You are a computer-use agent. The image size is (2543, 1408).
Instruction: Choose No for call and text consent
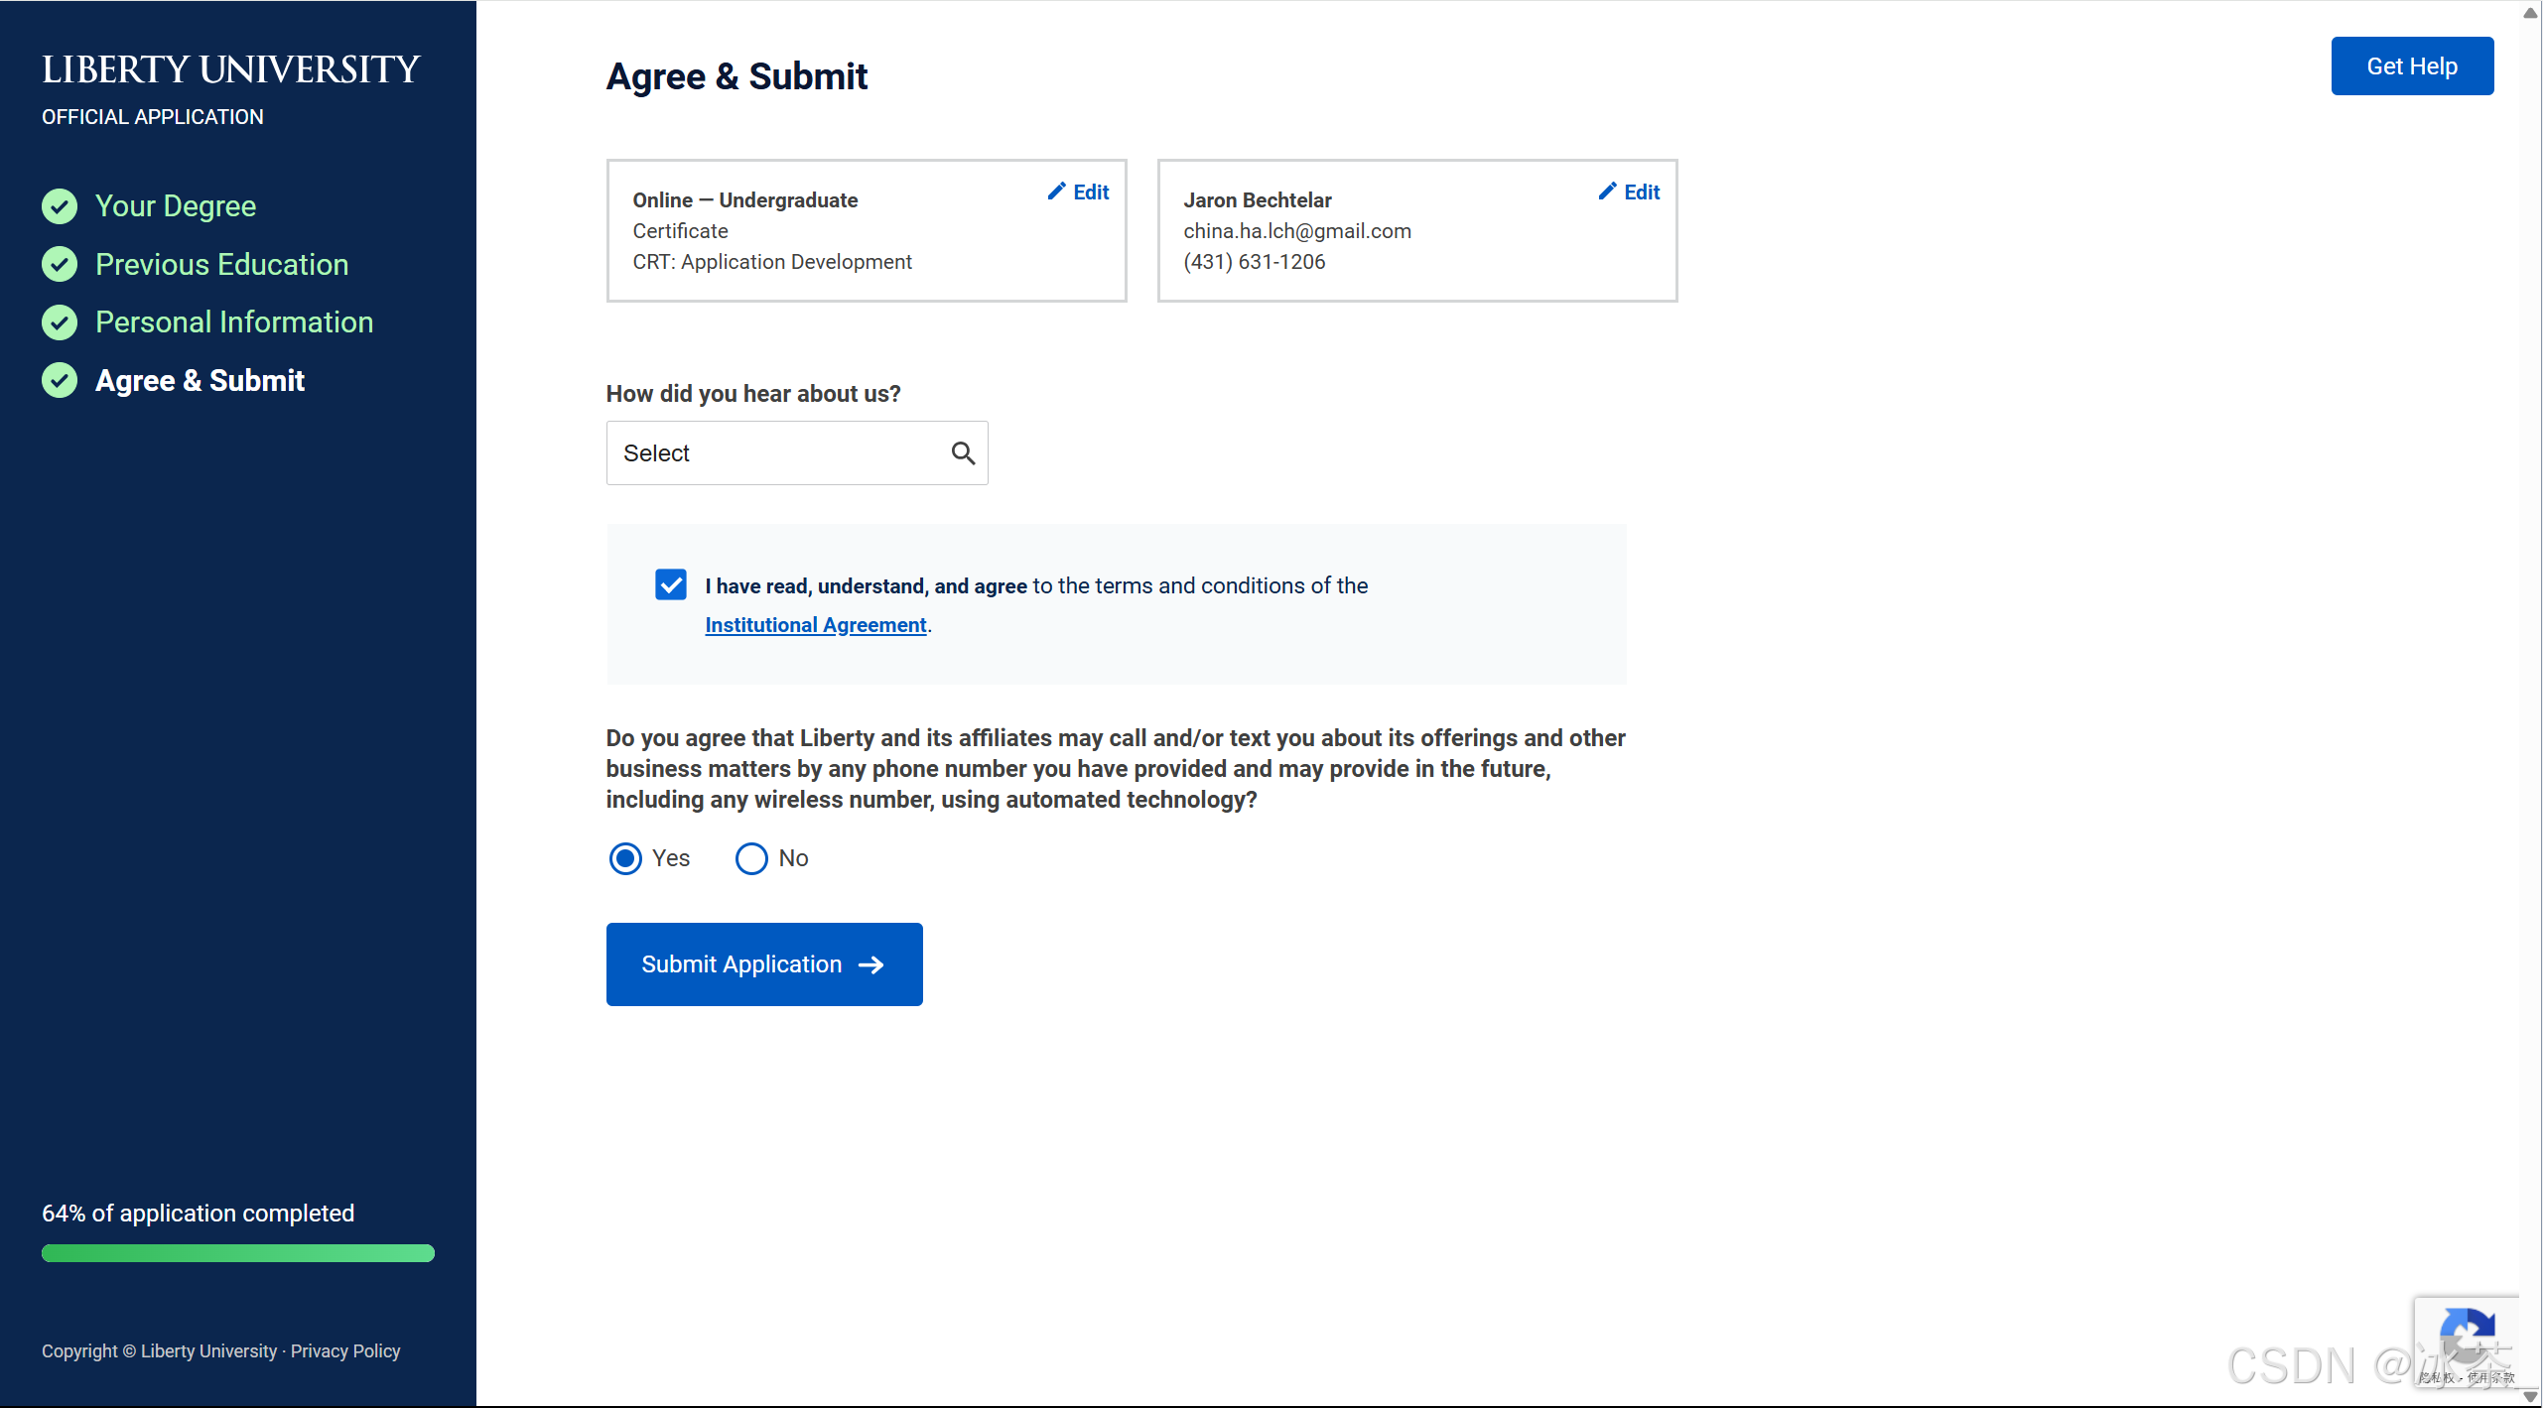click(x=751, y=858)
